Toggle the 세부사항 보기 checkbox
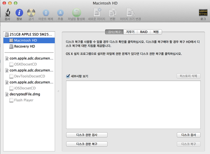The image size is (210, 154). point(68,76)
